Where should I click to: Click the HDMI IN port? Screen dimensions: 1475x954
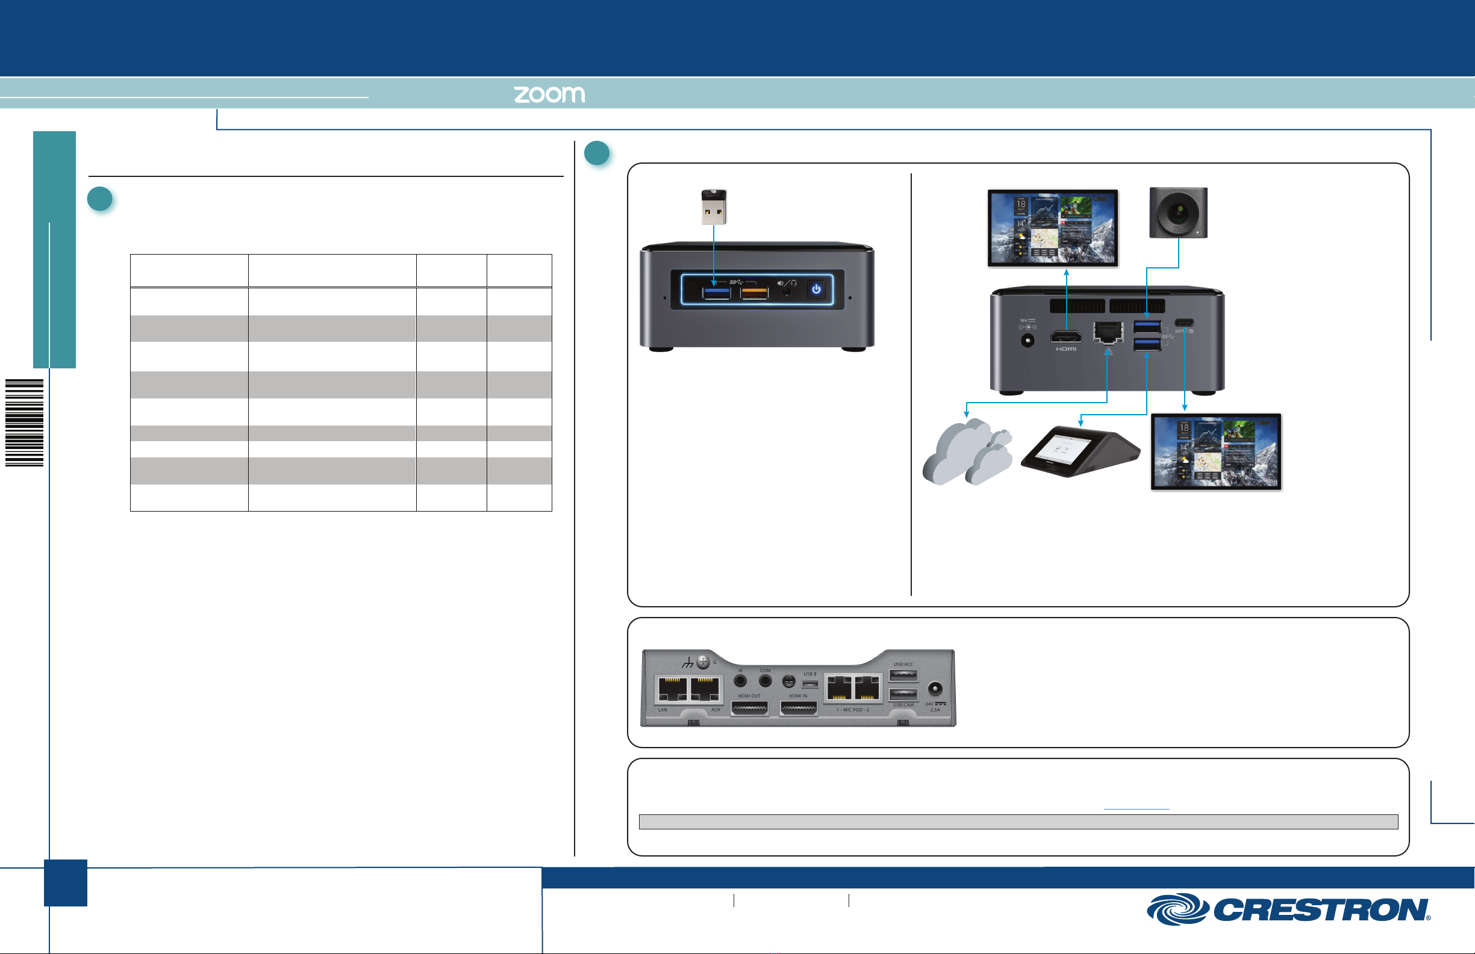pyautogui.click(x=798, y=707)
